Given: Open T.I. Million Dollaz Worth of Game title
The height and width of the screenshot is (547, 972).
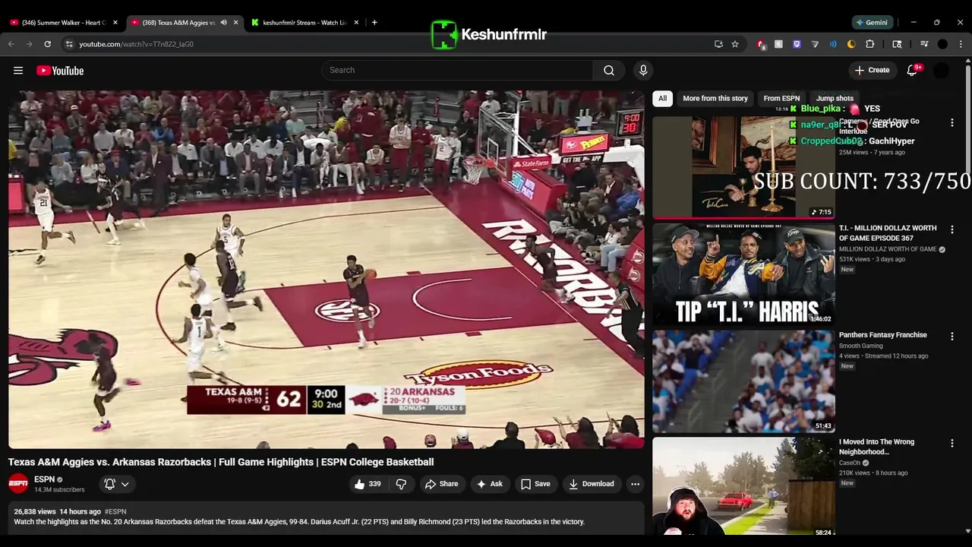Looking at the screenshot, I should [x=888, y=233].
